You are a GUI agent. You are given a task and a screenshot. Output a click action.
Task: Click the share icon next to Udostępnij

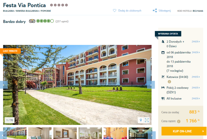pos(155,11)
